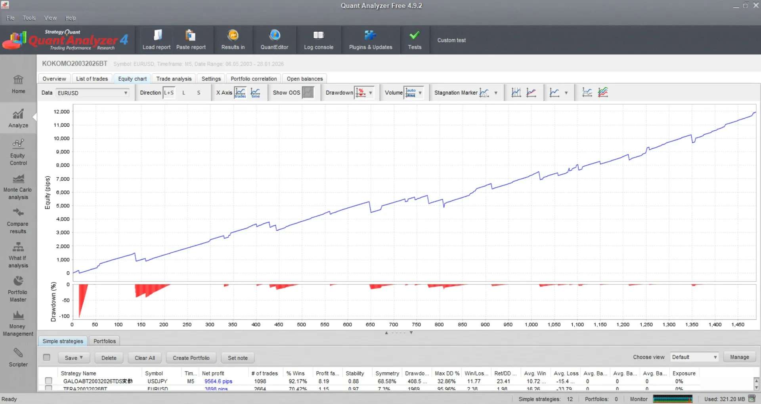This screenshot has width=761, height=404.
Task: Open What If analysis
Action: click(x=18, y=255)
